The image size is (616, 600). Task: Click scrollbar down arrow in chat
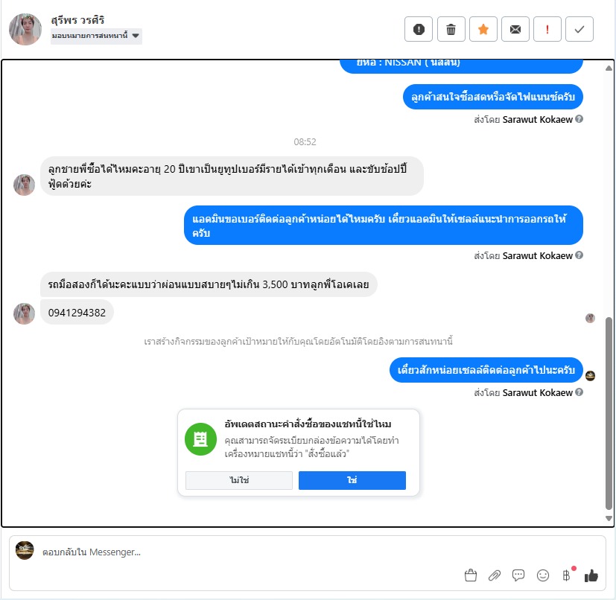coord(609,518)
